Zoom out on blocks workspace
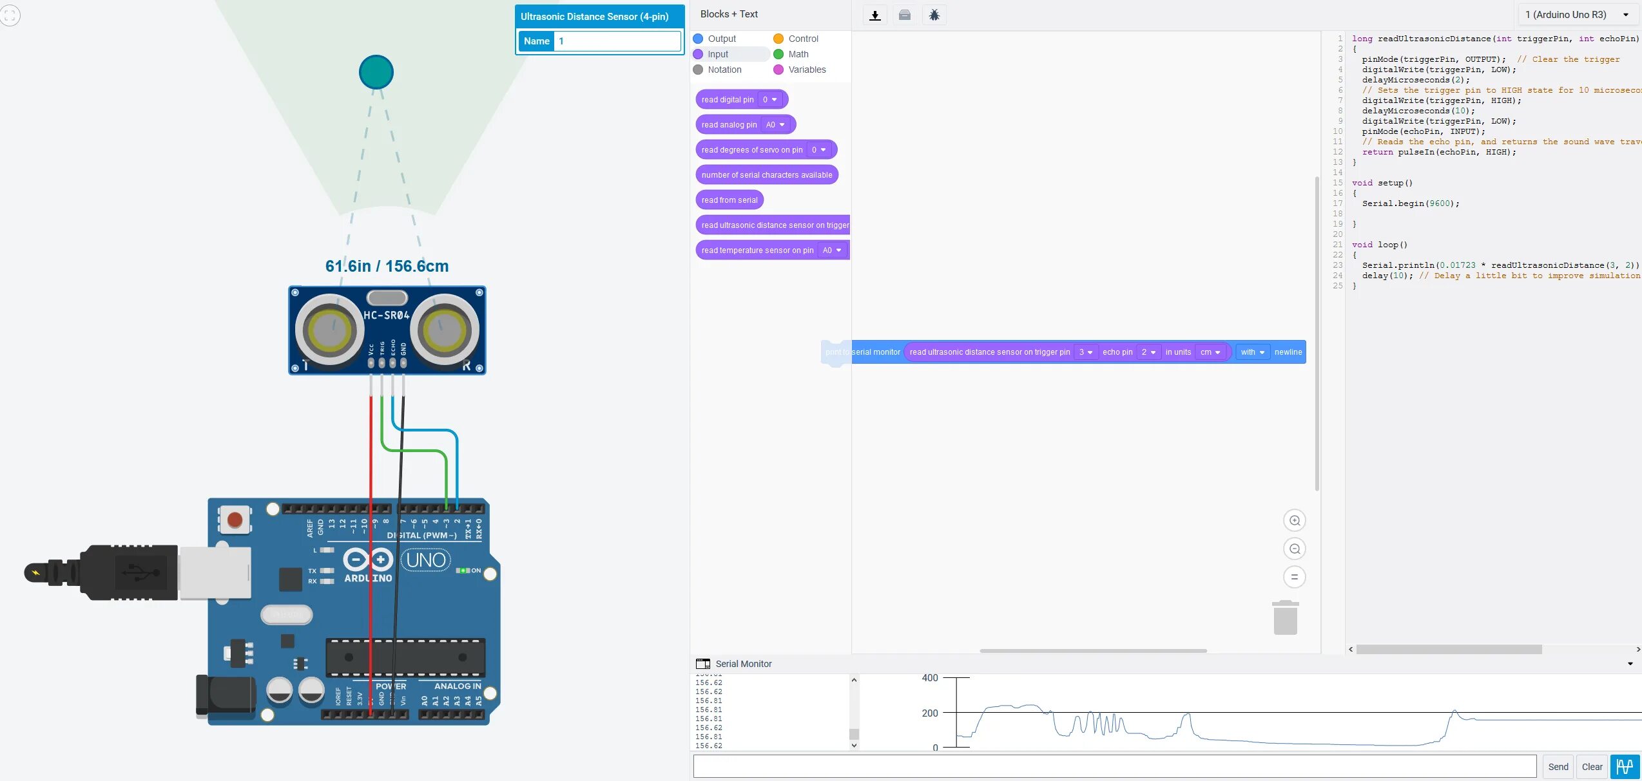This screenshot has width=1642, height=781. point(1294,549)
